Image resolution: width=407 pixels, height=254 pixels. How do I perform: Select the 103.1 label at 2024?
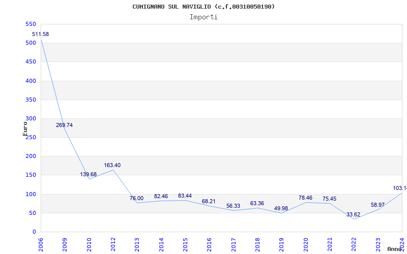pyautogui.click(x=400, y=188)
